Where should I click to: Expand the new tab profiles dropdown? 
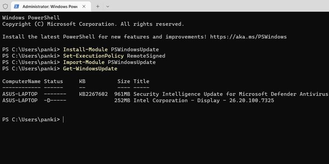click(108, 6)
